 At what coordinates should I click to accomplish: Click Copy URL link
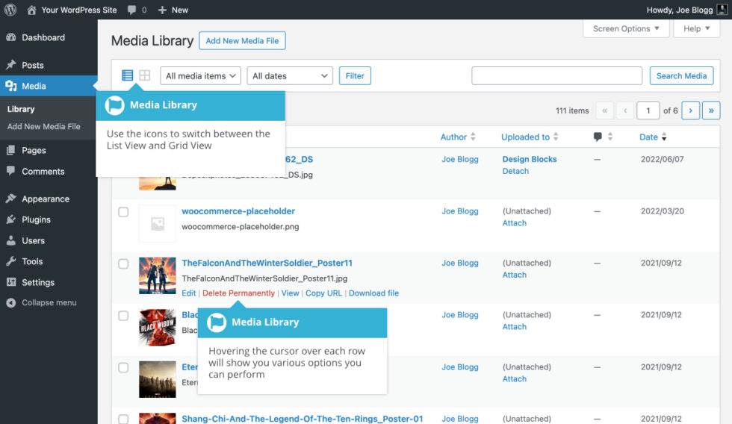[323, 293]
